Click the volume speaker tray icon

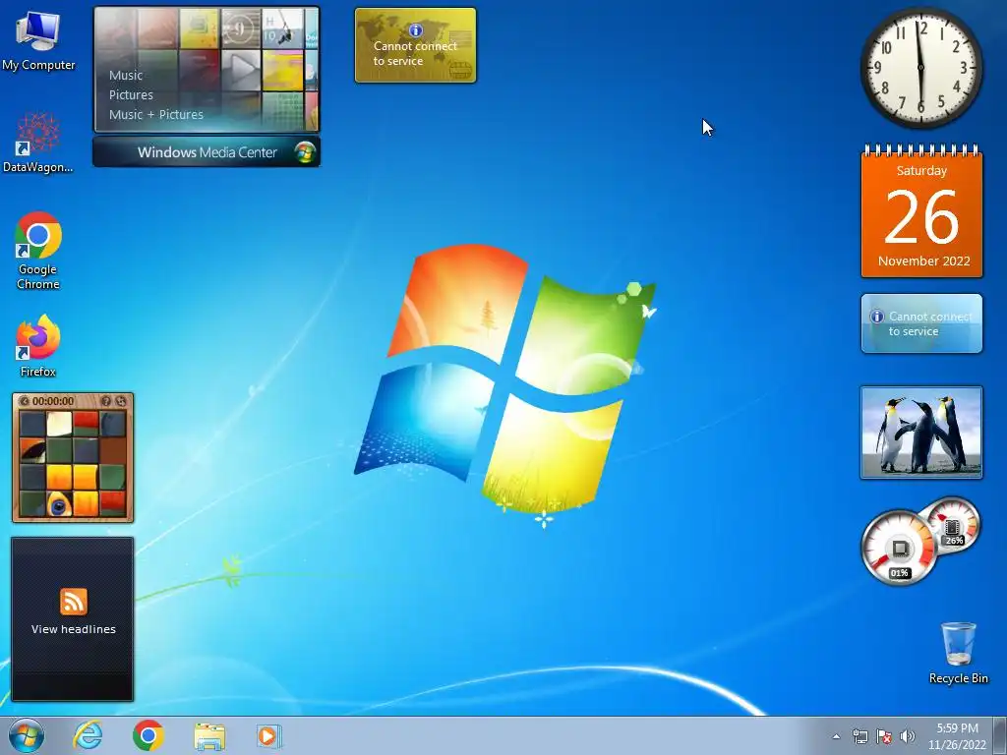pyautogui.click(x=908, y=736)
